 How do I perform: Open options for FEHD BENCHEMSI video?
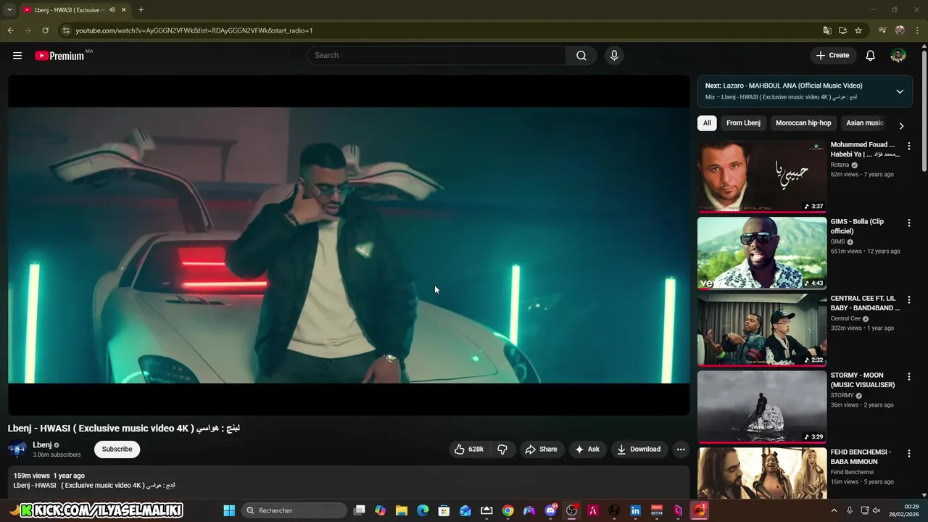click(x=909, y=453)
